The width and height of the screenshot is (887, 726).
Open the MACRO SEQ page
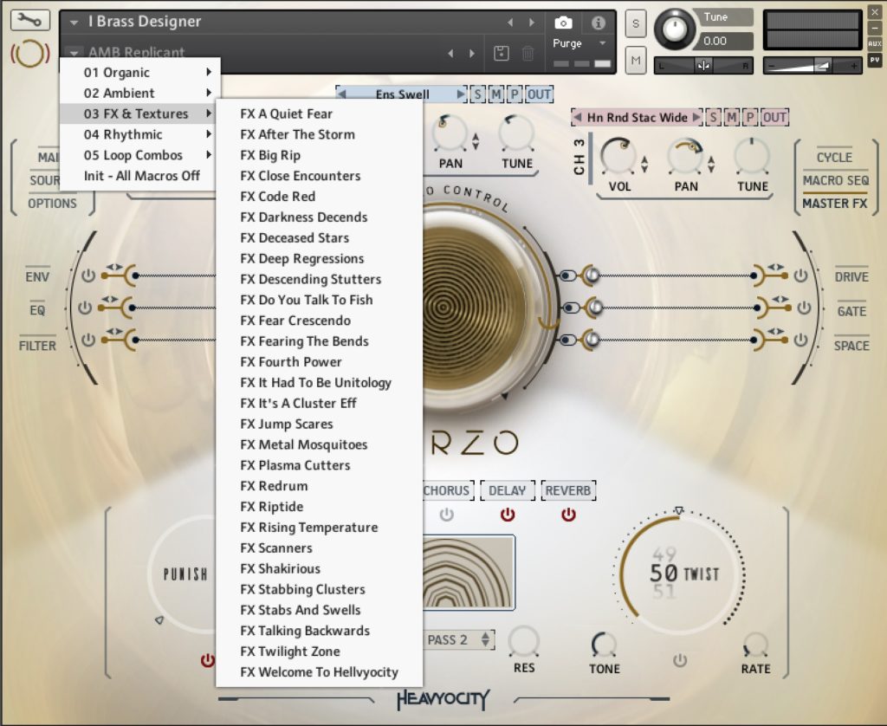(836, 180)
